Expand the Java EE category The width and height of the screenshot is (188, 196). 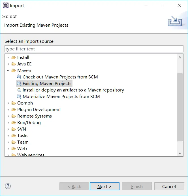[x=8, y=64]
